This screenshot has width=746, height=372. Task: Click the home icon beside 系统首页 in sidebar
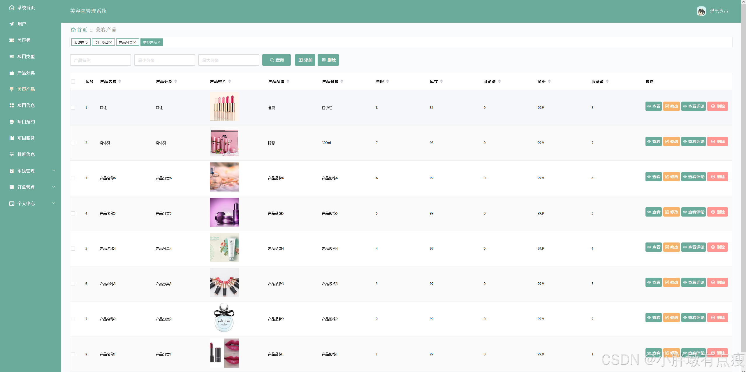click(12, 8)
